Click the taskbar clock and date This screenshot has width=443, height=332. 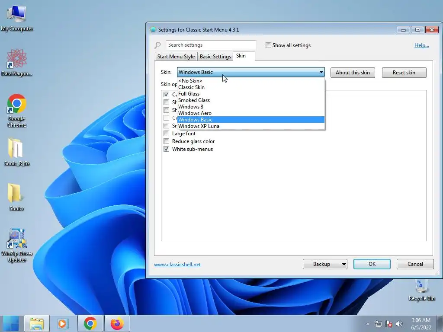click(x=421, y=324)
